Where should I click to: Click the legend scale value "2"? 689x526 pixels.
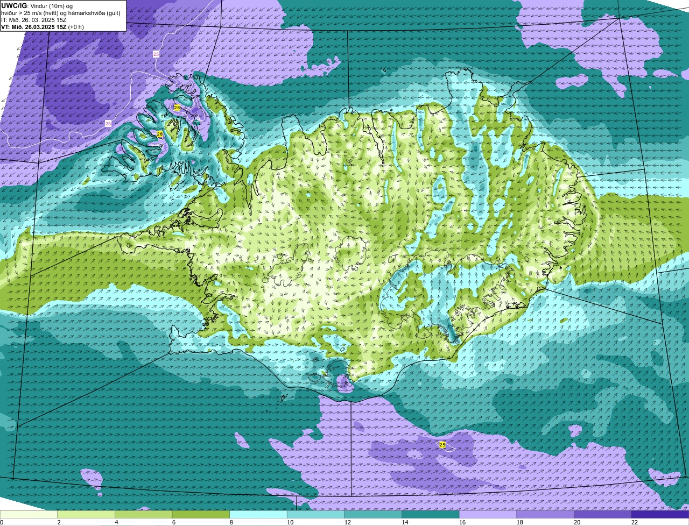[x=59, y=522]
